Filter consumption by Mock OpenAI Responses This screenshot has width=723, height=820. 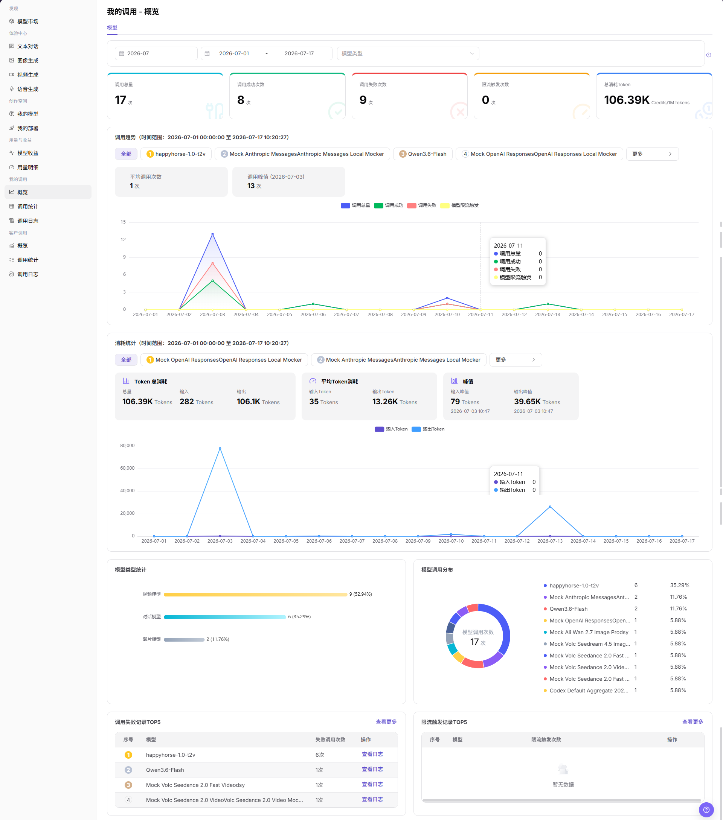coord(224,360)
